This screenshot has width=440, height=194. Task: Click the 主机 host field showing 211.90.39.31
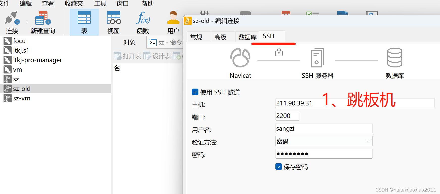355,103
